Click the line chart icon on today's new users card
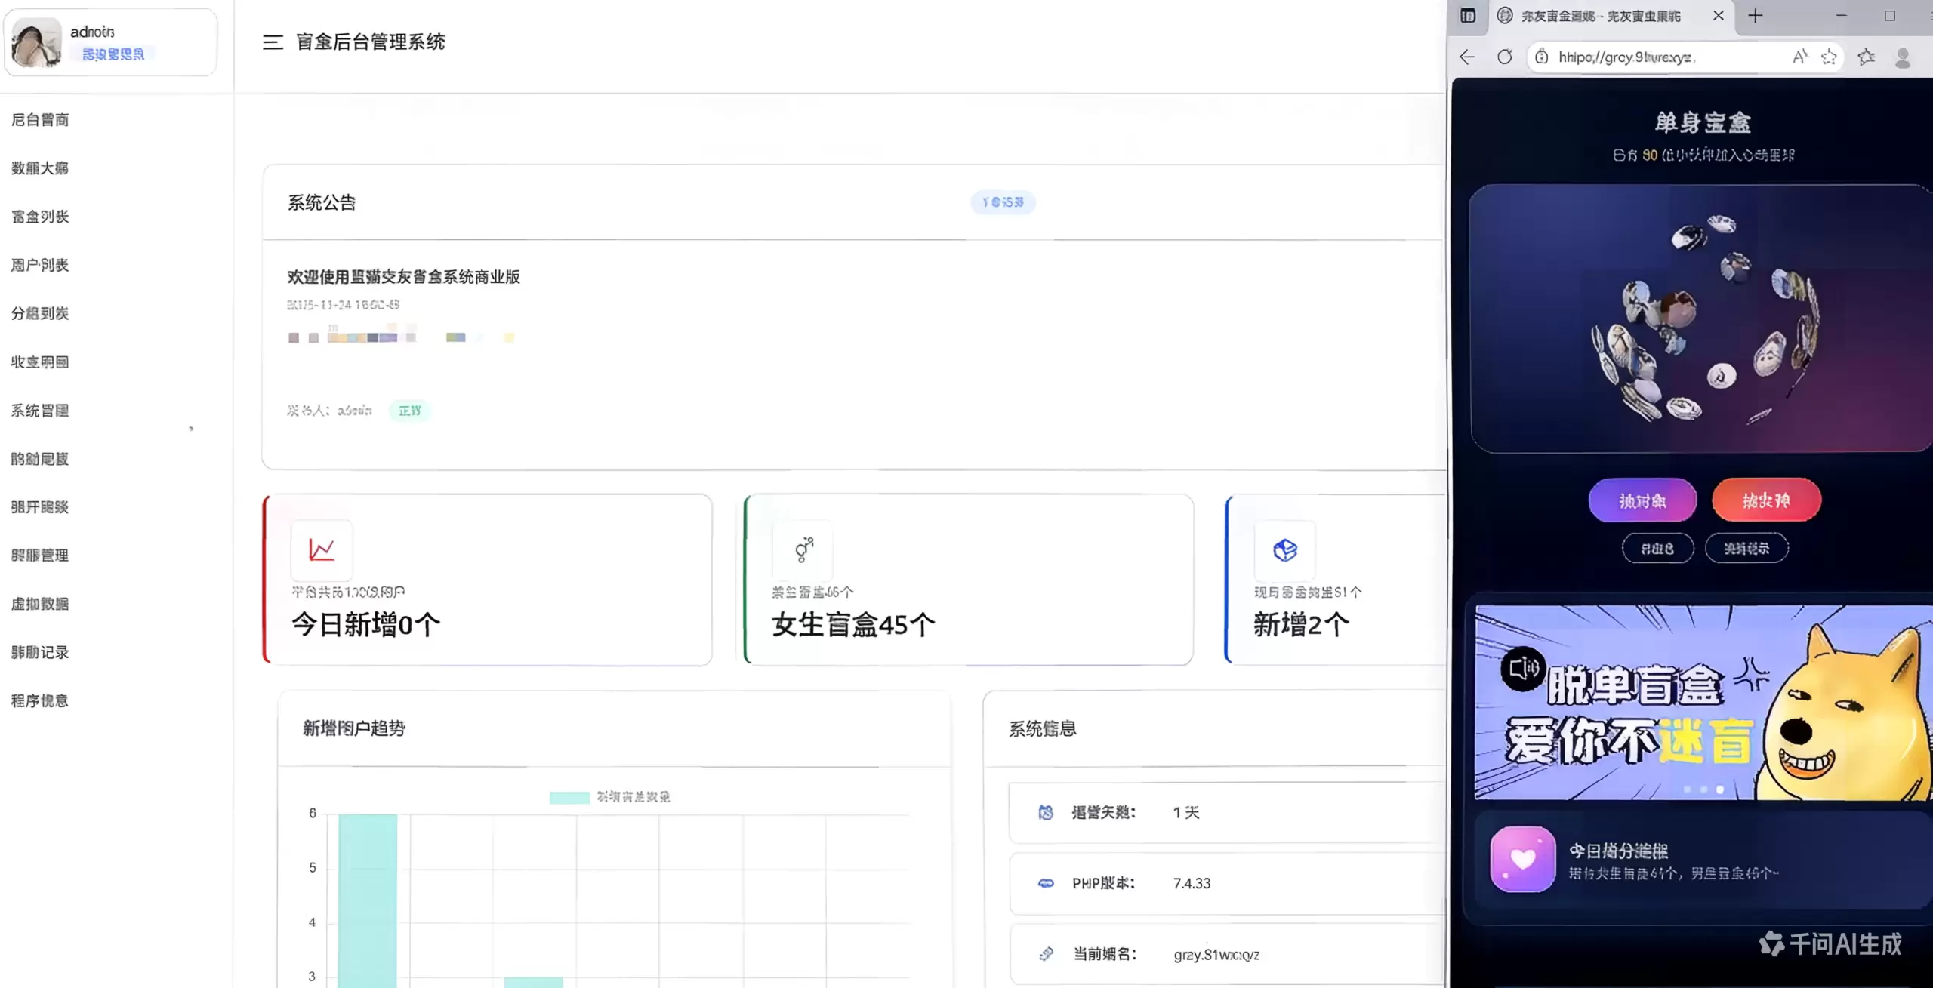This screenshot has height=988, width=1933. pyautogui.click(x=321, y=550)
